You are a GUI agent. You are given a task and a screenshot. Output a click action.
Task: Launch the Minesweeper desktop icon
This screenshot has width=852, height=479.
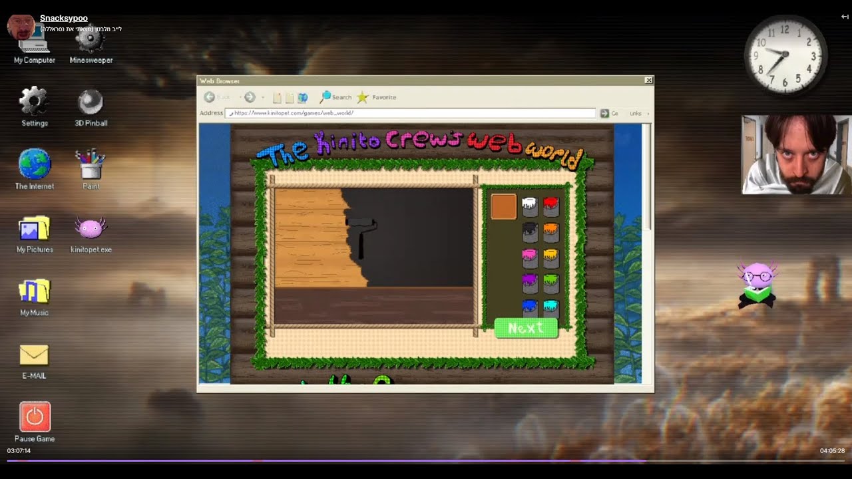point(91,45)
